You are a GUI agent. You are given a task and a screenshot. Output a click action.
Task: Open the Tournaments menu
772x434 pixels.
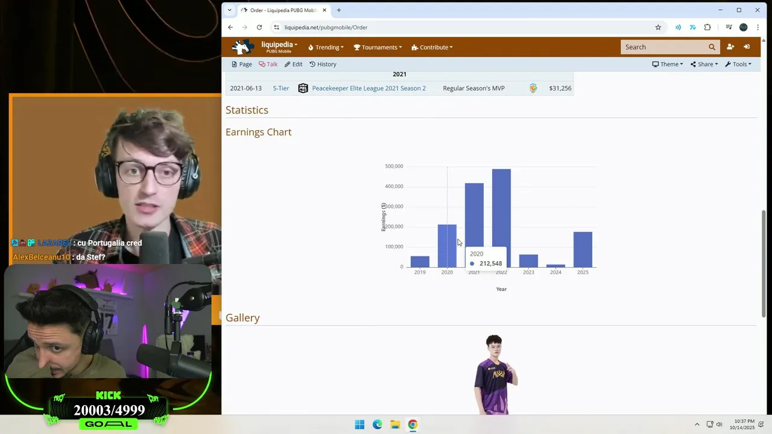(378, 47)
